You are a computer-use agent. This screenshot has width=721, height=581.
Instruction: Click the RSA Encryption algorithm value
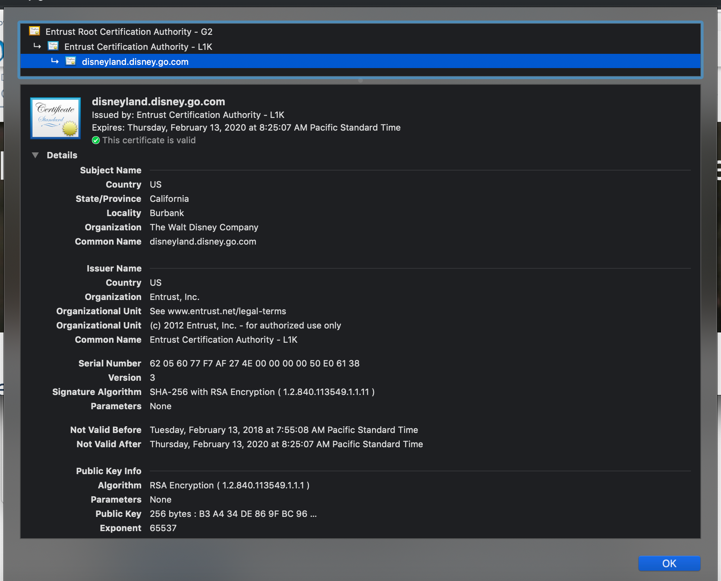(x=230, y=485)
